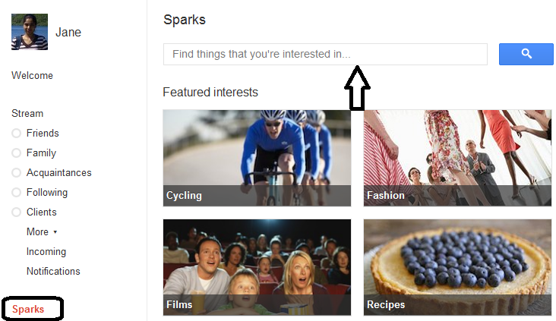Open the Sparks section in sidebar
Screen dimensions: 556x321
[x=28, y=309]
